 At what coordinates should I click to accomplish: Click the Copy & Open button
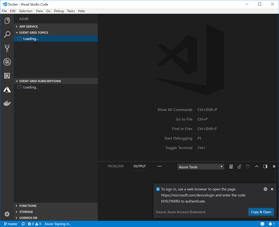coord(261,212)
